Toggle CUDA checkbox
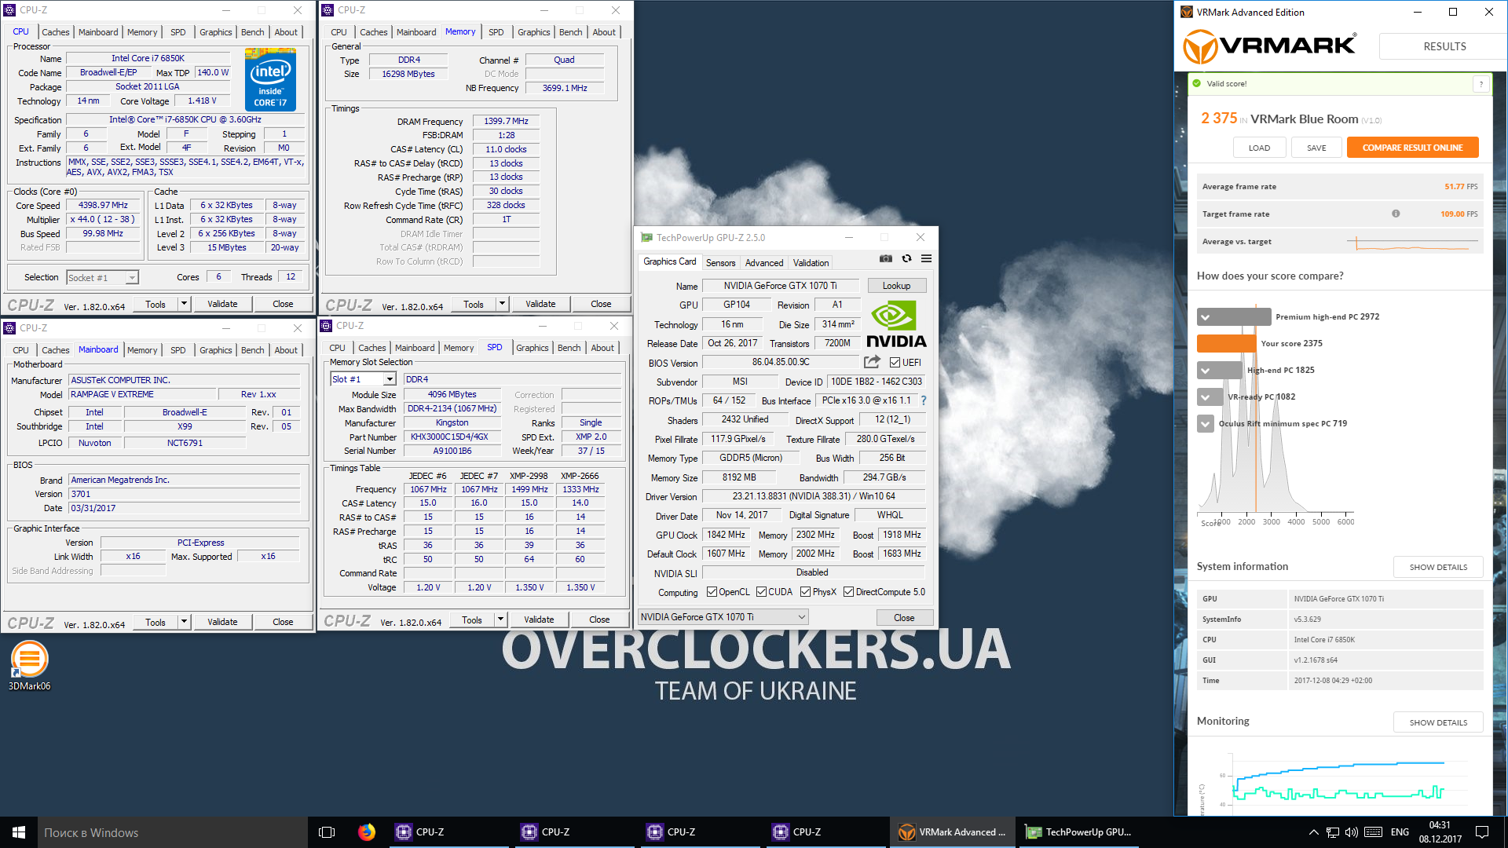Screen dimensions: 1508x848 (761, 592)
